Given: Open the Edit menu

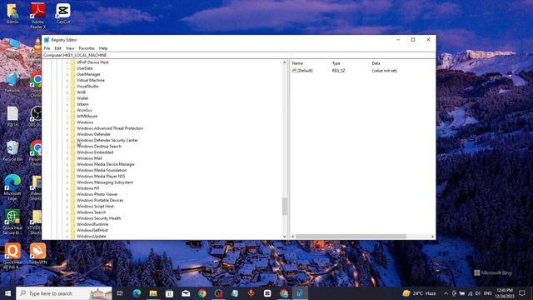Looking at the screenshot, I should pyautogui.click(x=57, y=48).
